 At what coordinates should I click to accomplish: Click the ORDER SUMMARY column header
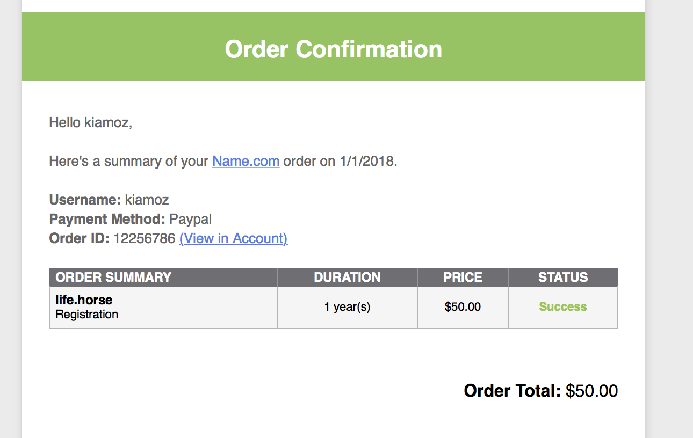pyautogui.click(x=113, y=277)
